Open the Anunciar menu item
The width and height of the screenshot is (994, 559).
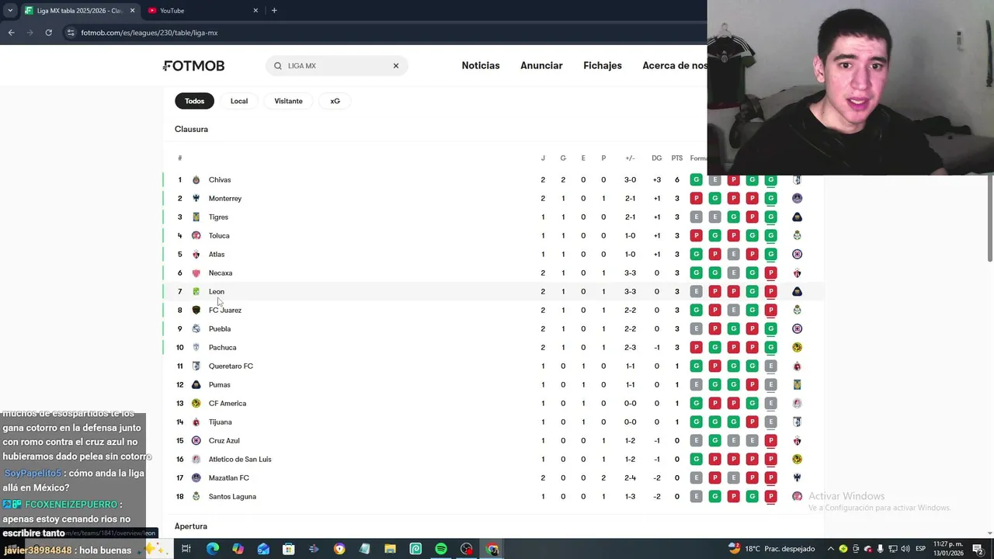[541, 66]
